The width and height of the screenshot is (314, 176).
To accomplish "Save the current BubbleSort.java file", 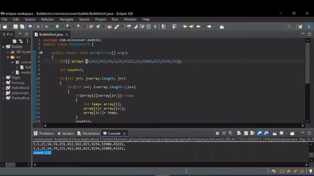I will (15, 27).
